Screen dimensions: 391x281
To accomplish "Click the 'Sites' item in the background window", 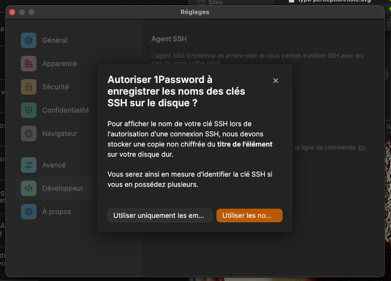I will [x=215, y=2].
